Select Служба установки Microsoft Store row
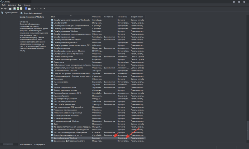The width and height of the screenshot is (249, 149). pyautogui.click(x=98, y=40)
